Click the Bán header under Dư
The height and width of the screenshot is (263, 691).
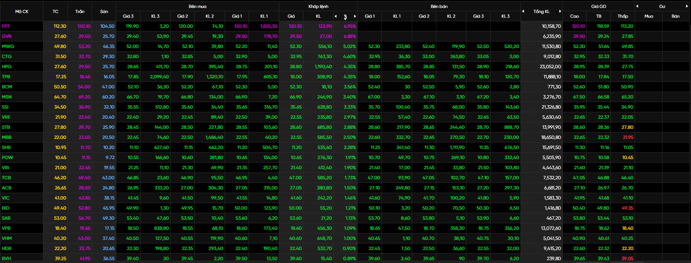tap(675, 16)
